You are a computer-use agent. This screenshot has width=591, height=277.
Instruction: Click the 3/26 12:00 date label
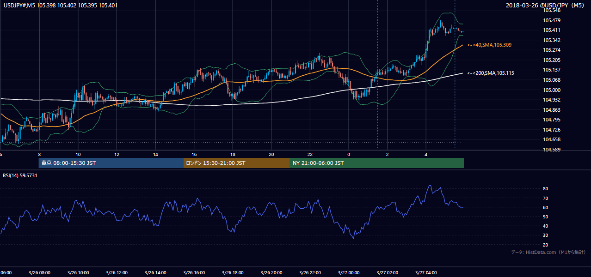[117, 273]
